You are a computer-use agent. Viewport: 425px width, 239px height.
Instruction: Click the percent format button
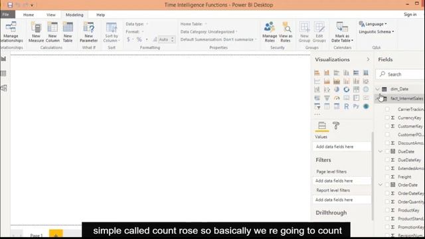(139, 40)
